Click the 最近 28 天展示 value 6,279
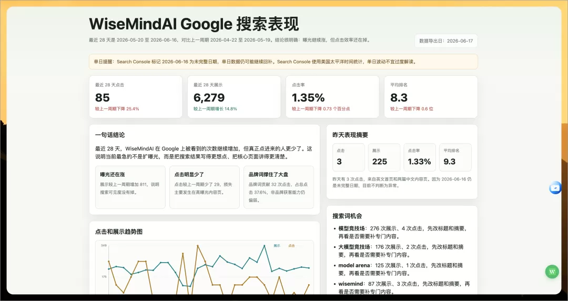 [209, 97]
